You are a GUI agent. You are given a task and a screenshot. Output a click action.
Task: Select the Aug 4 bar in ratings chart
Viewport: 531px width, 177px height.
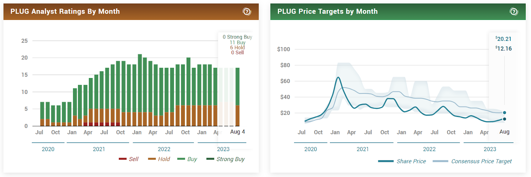click(x=238, y=97)
